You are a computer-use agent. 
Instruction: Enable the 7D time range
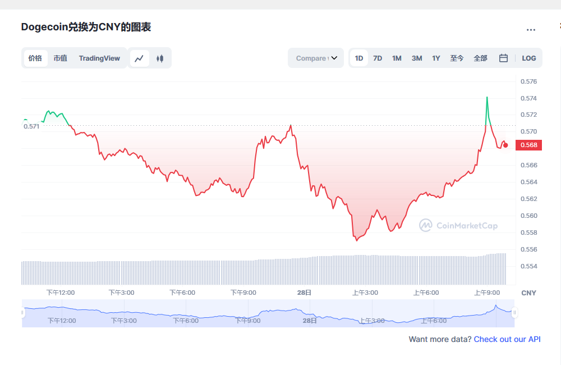(x=377, y=58)
